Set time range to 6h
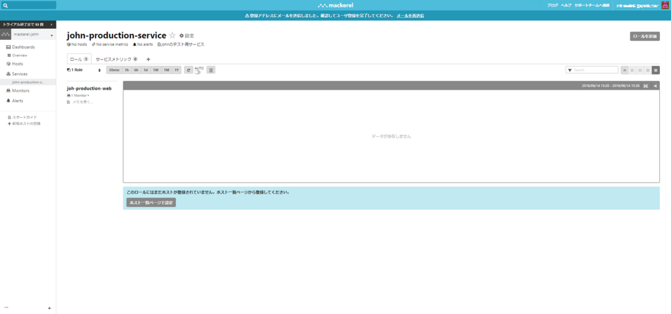 click(136, 70)
